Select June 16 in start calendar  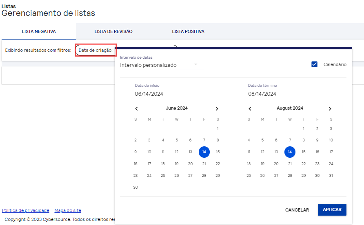point(135,164)
